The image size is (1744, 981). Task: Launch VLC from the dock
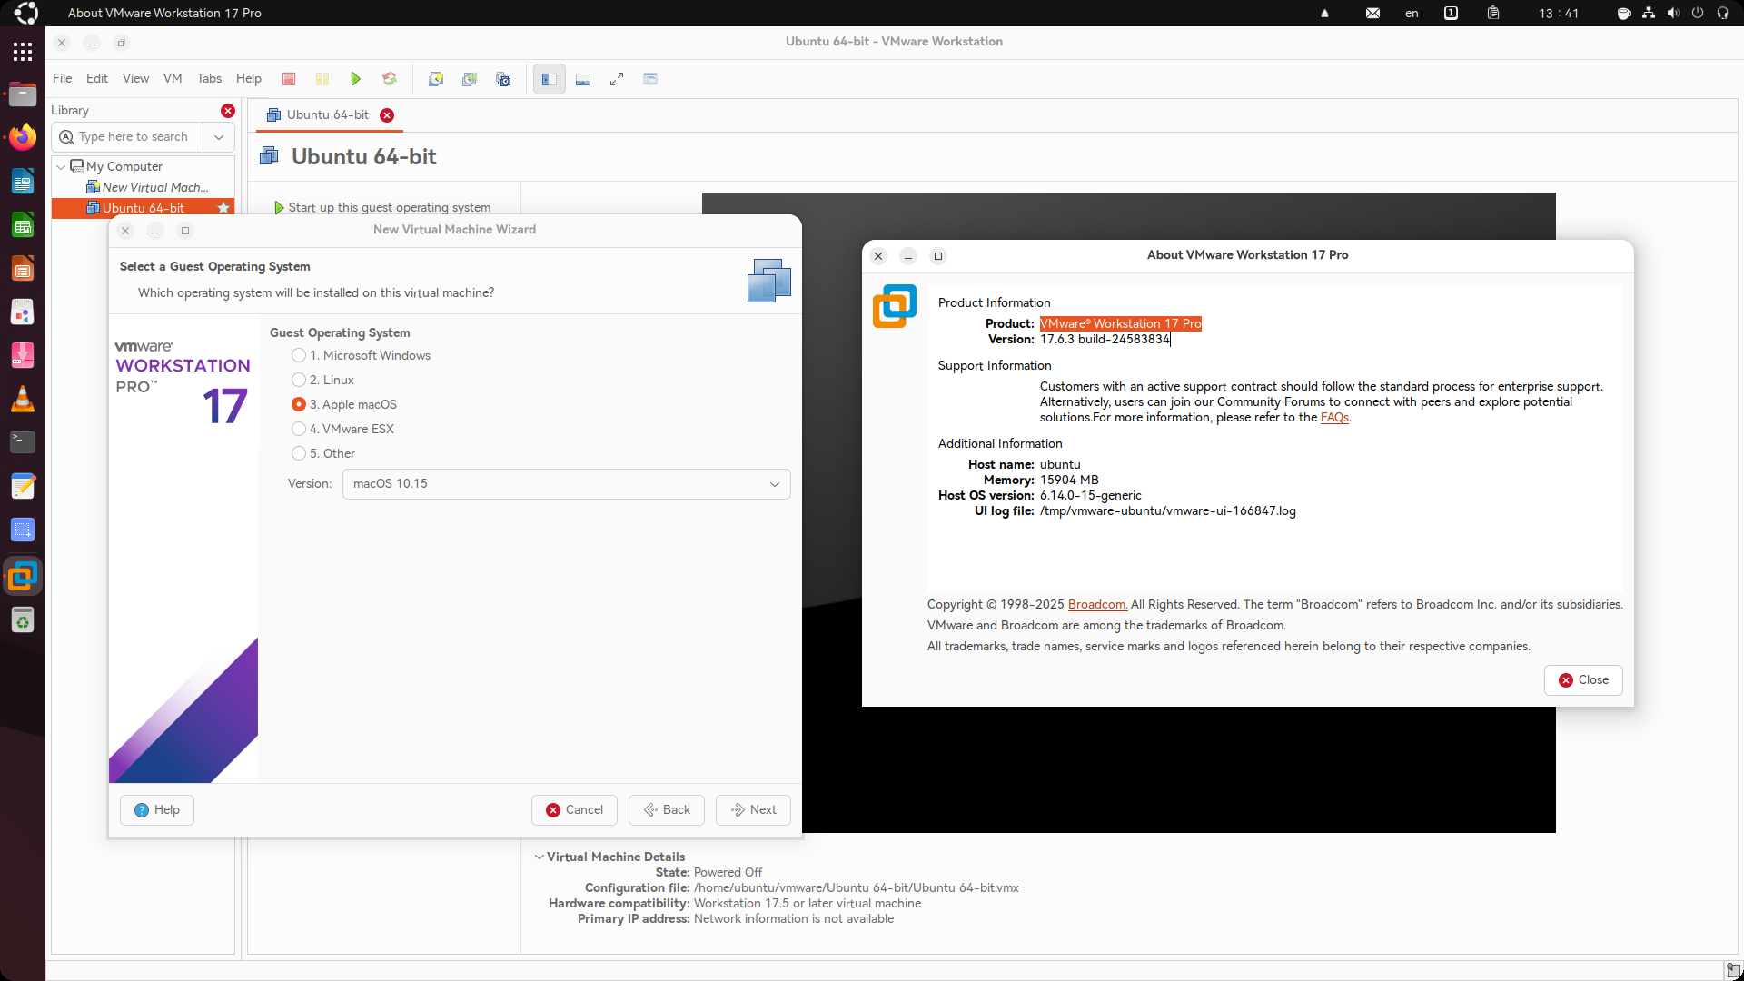click(23, 399)
